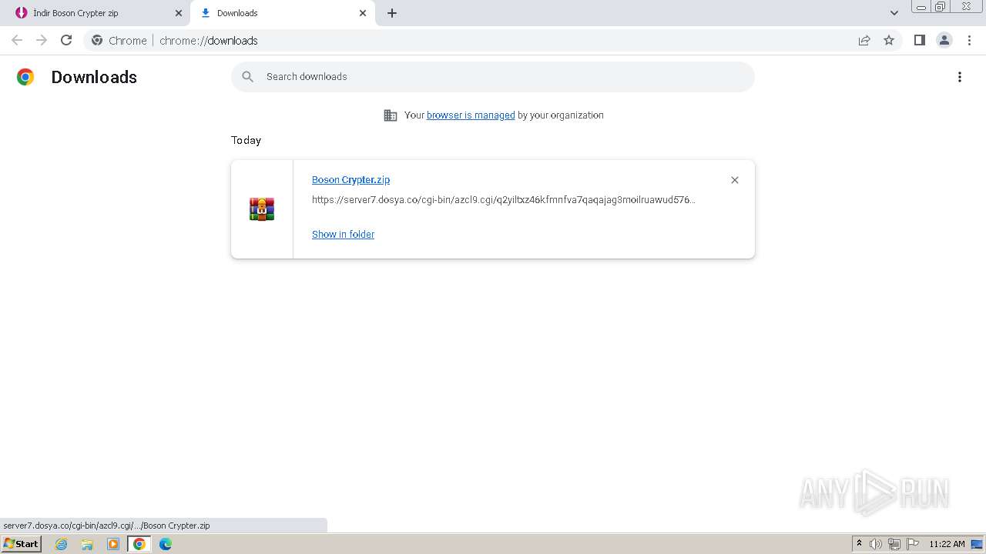Click the Downloads page title
The height and width of the screenshot is (554, 986).
[94, 77]
